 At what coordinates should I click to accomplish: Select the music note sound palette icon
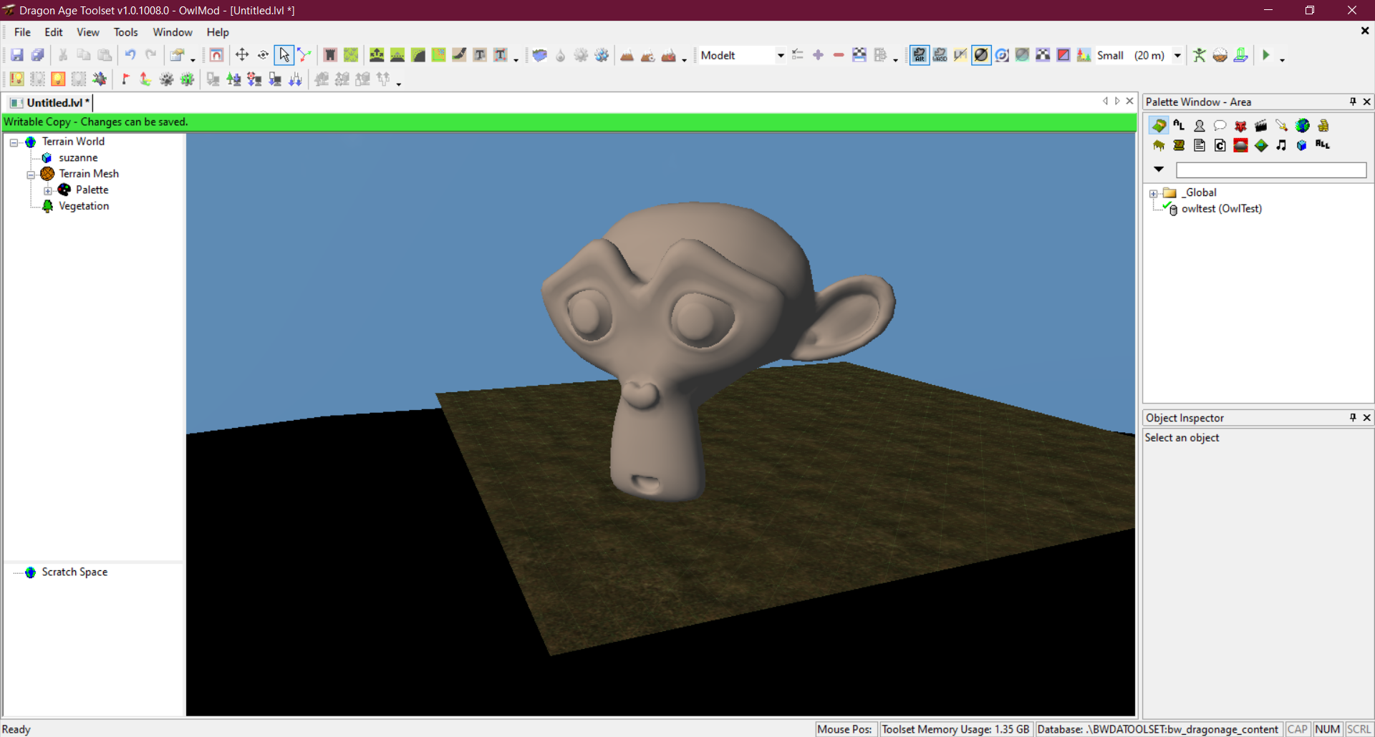point(1281,145)
